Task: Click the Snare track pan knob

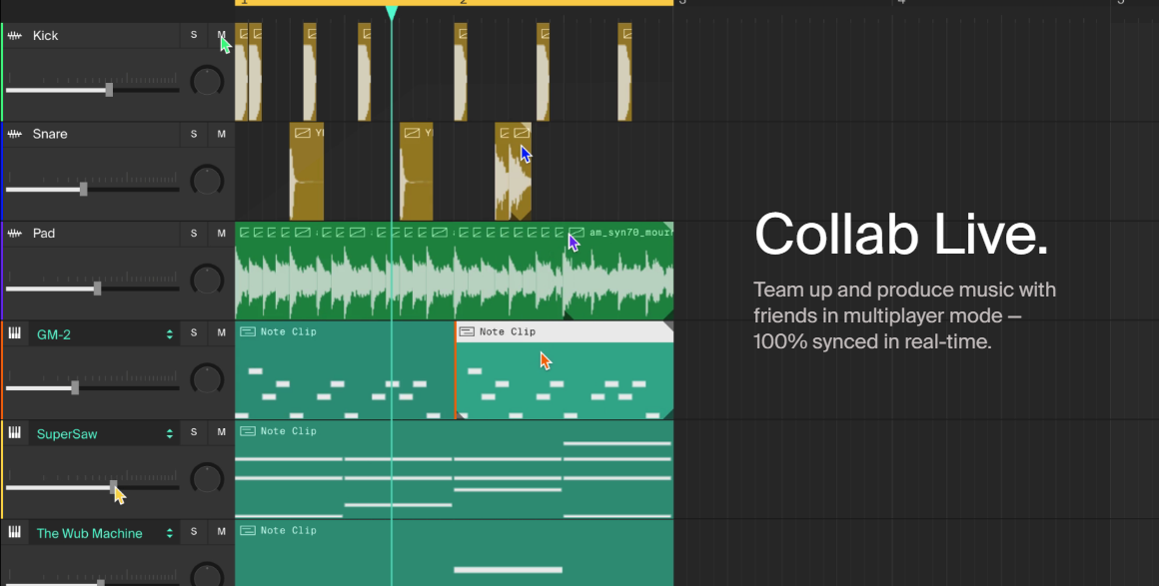Action: tap(207, 181)
